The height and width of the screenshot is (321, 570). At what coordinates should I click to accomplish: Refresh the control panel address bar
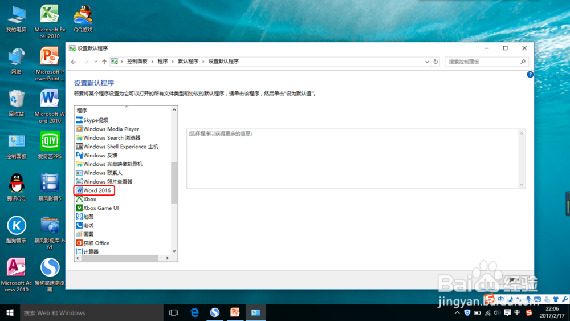pyautogui.click(x=435, y=62)
